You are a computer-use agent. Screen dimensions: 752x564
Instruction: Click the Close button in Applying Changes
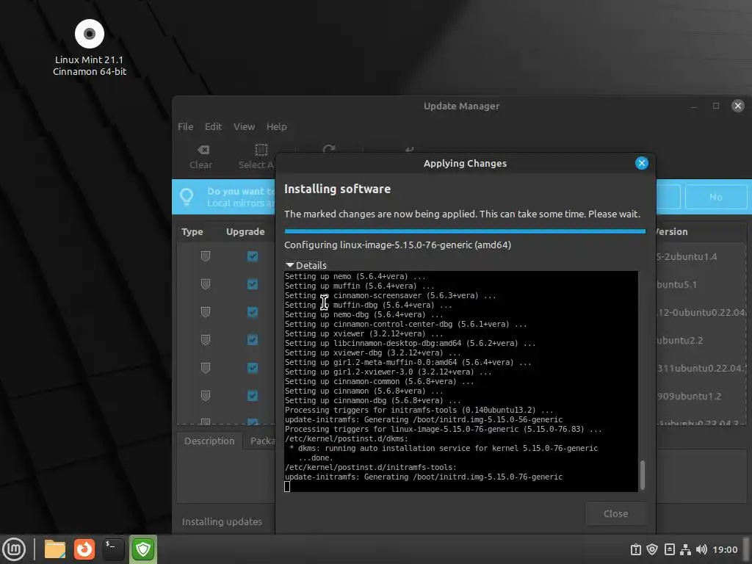click(615, 513)
